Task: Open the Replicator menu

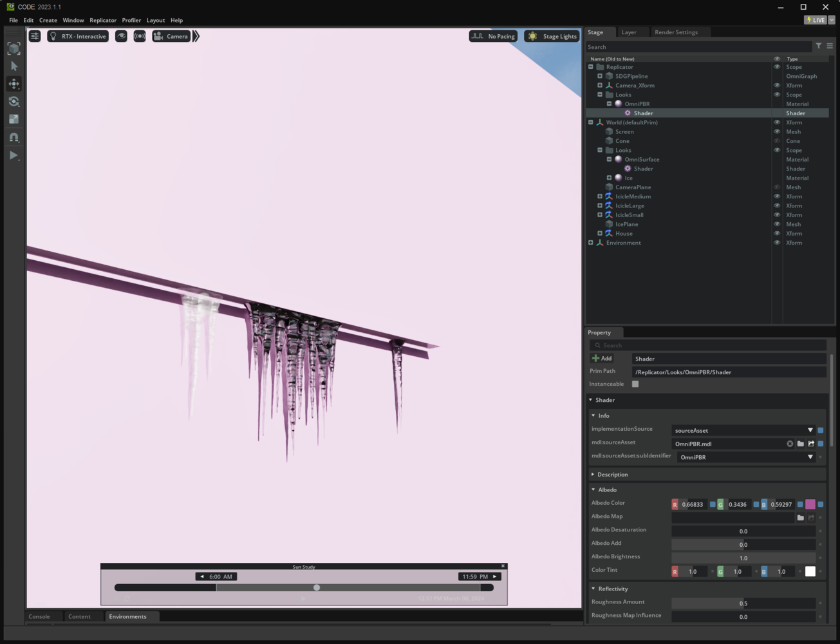Action: 103,20
